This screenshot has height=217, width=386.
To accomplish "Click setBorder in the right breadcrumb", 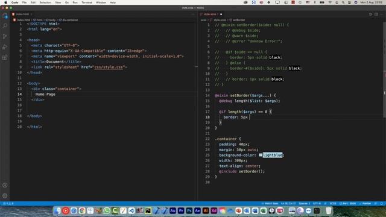I will pyautogui.click(x=237, y=20).
